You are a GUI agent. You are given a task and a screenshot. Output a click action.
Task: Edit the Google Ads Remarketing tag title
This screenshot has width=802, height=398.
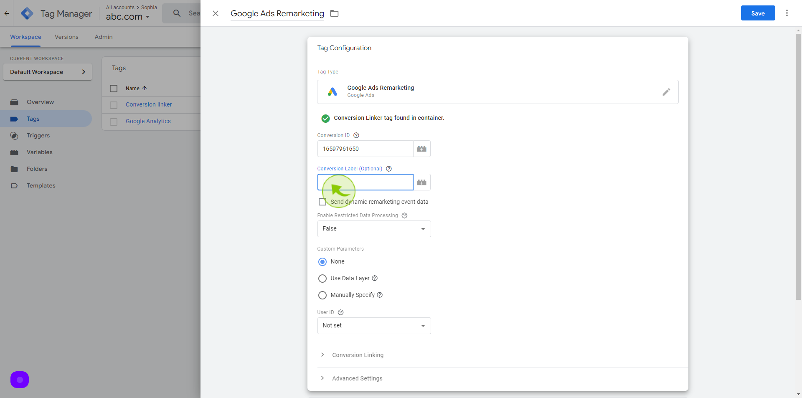pyautogui.click(x=277, y=13)
